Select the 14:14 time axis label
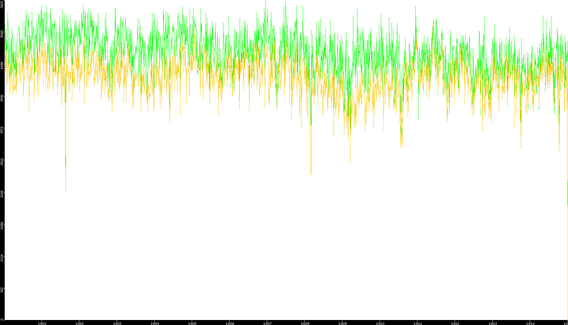This screenshot has width=568, height=325. [x=530, y=323]
